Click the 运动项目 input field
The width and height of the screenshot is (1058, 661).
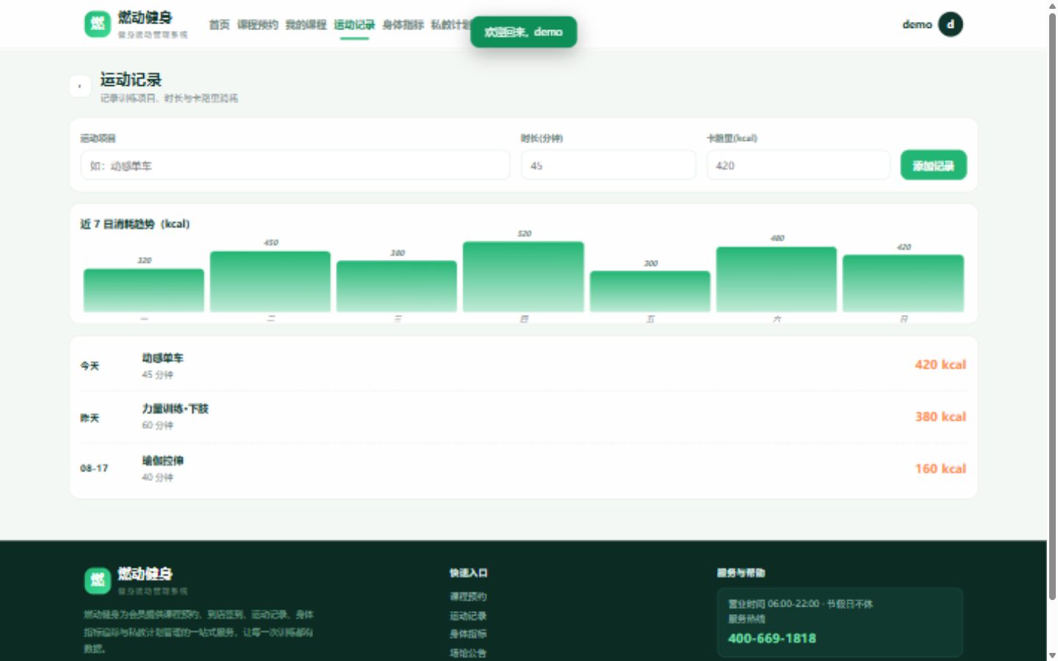(x=295, y=165)
